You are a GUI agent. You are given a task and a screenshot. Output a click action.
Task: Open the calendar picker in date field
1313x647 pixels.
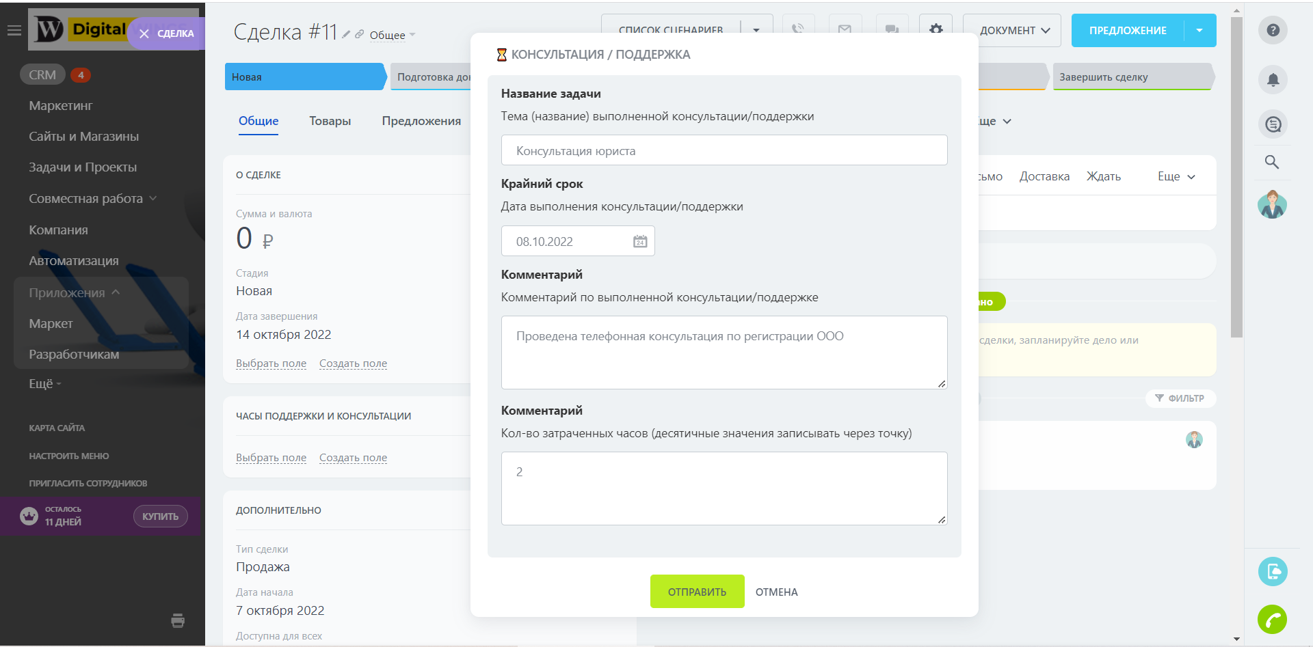point(640,241)
